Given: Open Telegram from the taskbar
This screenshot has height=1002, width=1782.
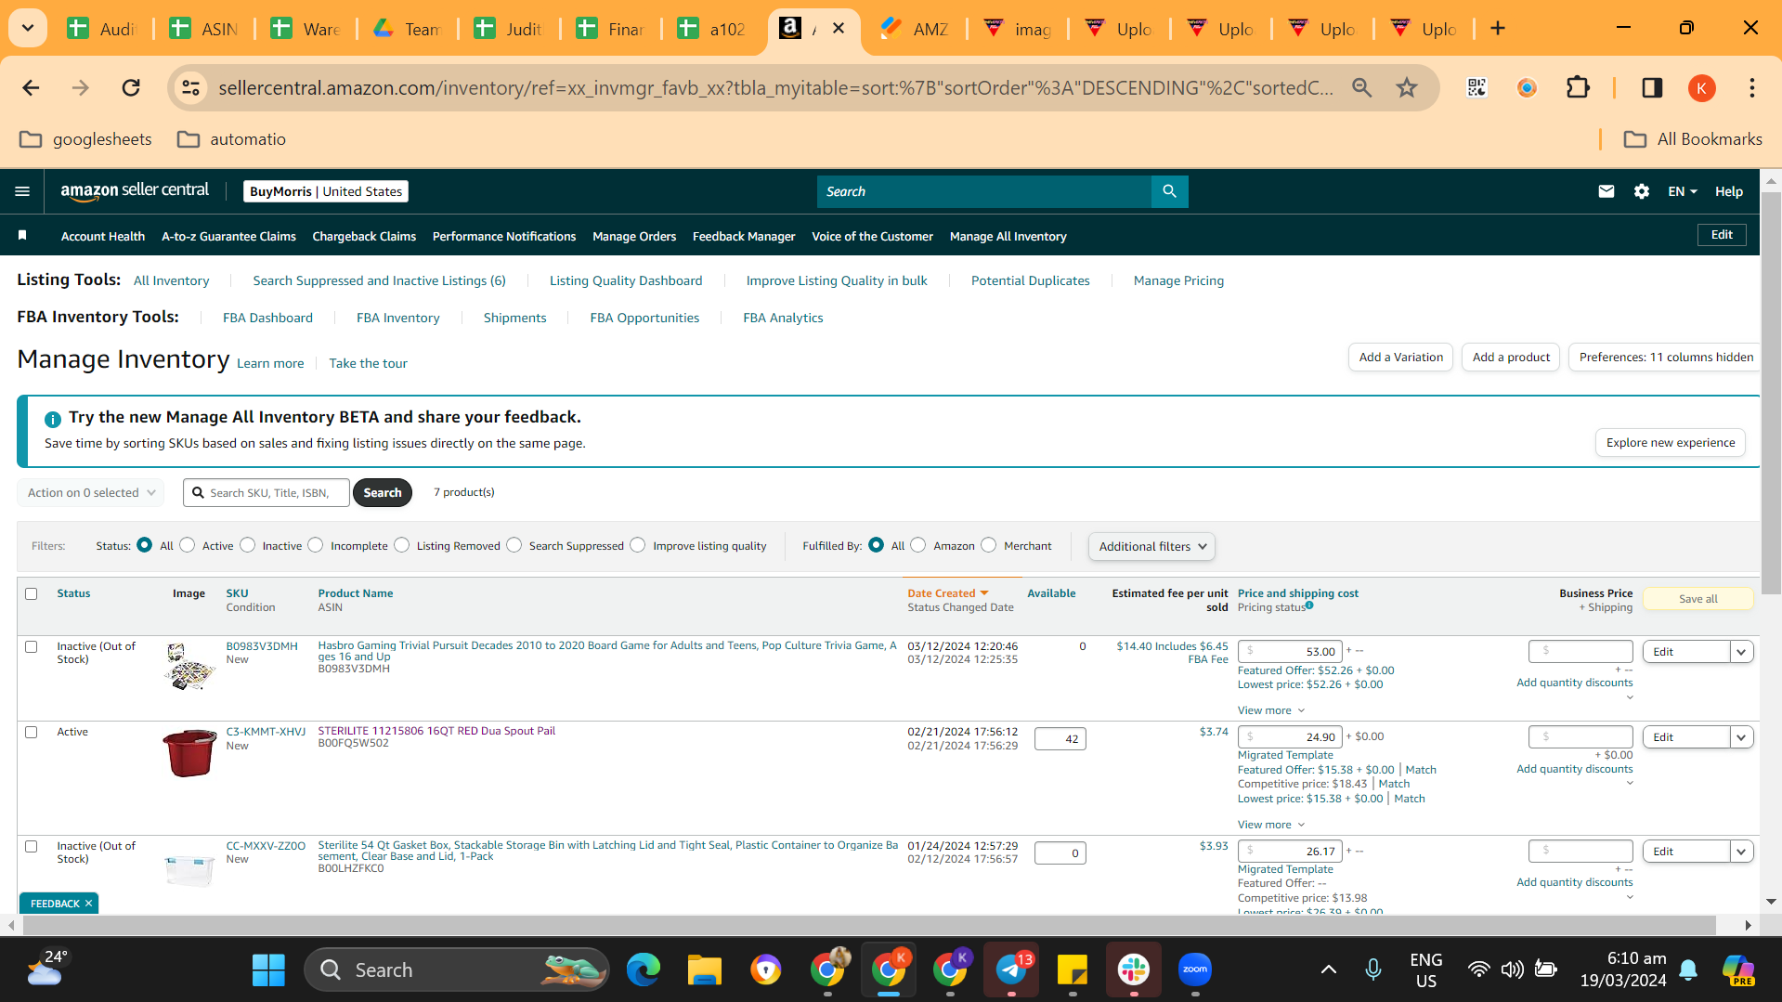Looking at the screenshot, I should tap(1010, 969).
